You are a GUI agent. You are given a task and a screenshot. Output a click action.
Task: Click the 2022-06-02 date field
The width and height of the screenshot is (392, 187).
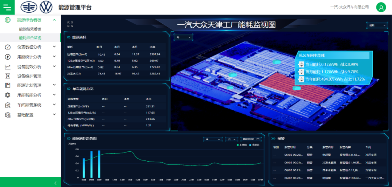pyautogui.click(x=251, y=139)
